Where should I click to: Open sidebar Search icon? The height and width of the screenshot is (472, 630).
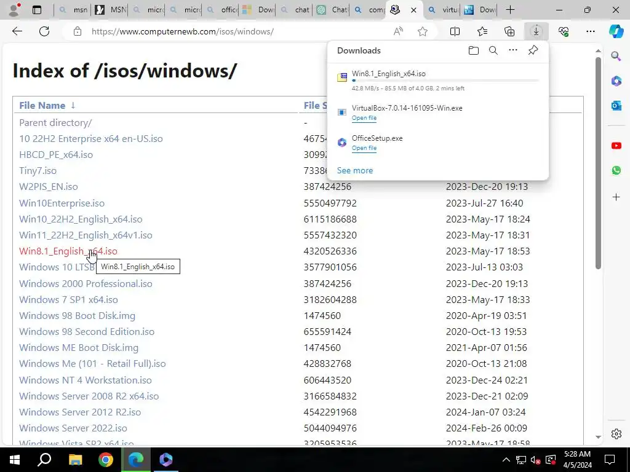[616, 56]
